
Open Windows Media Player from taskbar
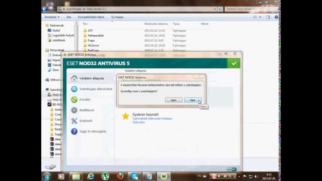[x=61, y=176]
